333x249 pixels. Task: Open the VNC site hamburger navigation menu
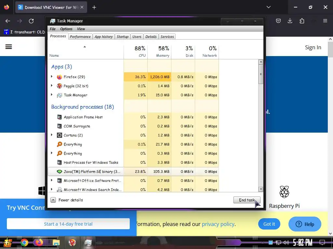[9, 47]
